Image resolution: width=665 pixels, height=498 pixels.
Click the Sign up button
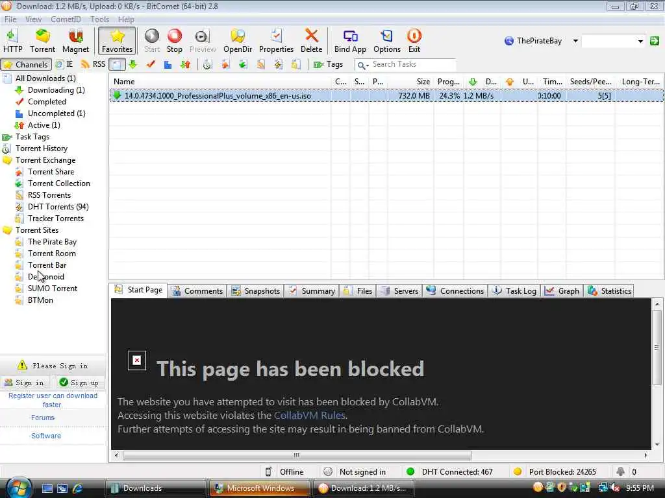(x=80, y=383)
